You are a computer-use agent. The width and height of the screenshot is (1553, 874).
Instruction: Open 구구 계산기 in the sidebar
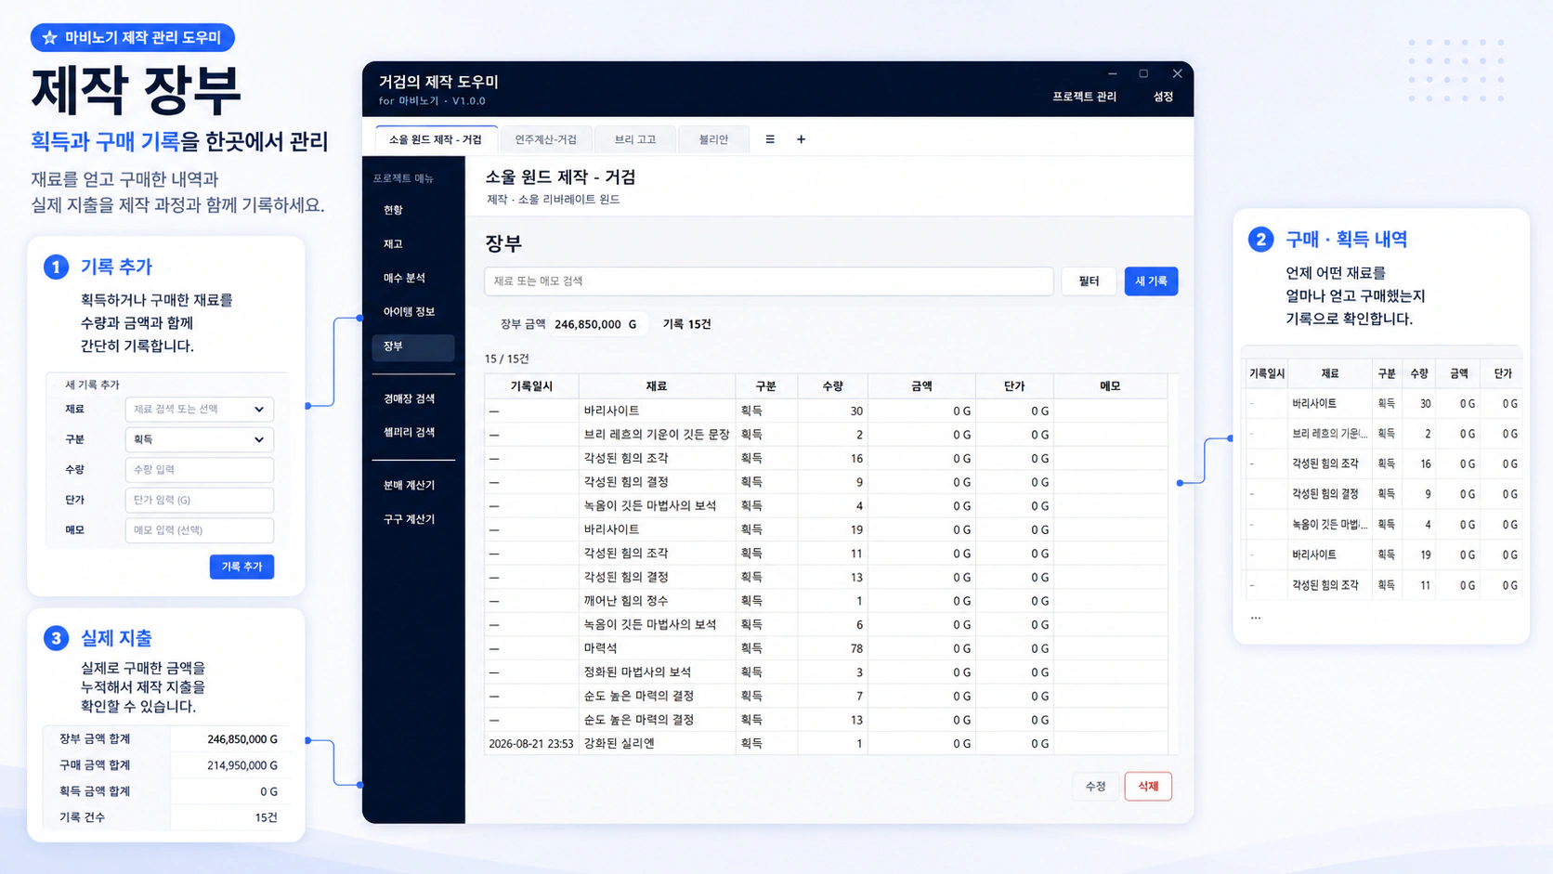413,519
